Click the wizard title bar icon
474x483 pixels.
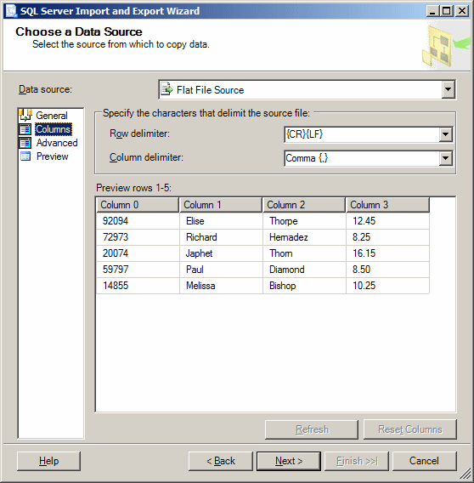11,11
